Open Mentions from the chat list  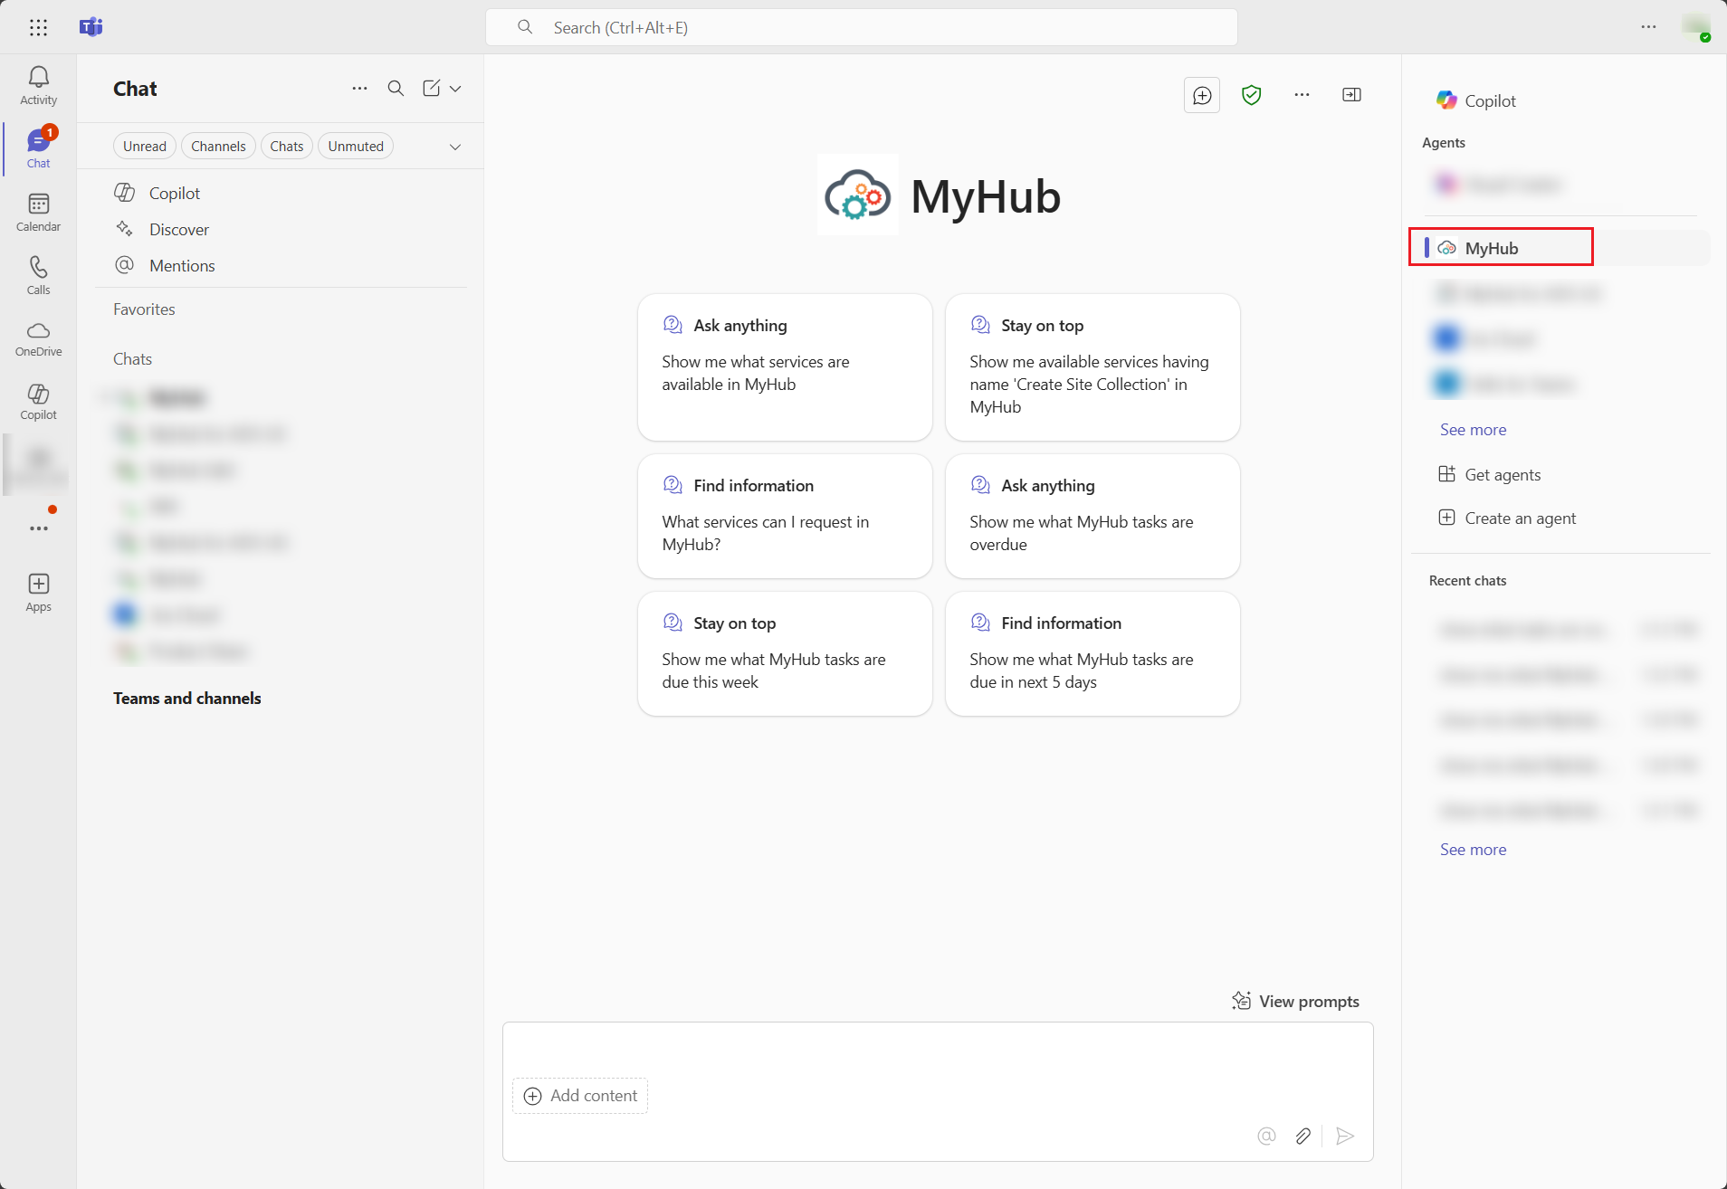181,265
